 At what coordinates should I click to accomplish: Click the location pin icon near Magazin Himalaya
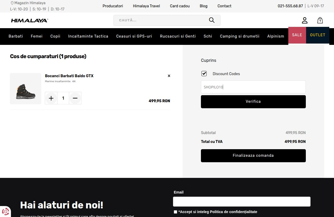pyautogui.click(x=12, y=3)
